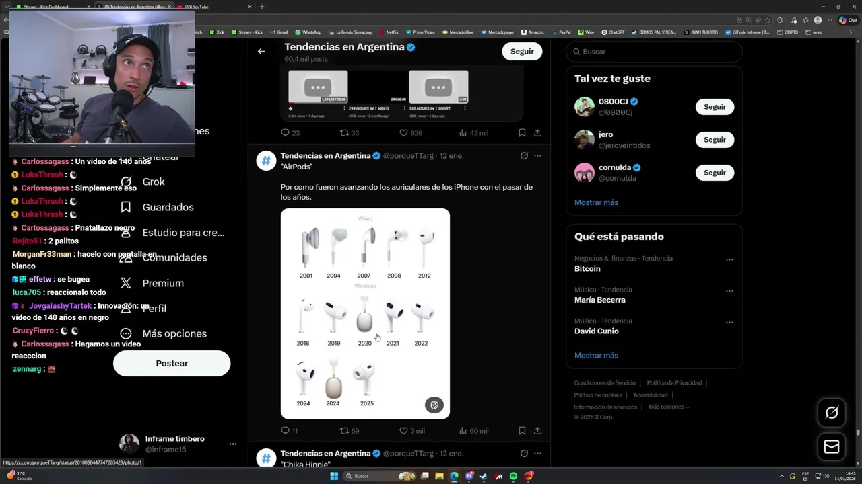Bookmark the top post
The image size is (862, 484).
(x=522, y=133)
